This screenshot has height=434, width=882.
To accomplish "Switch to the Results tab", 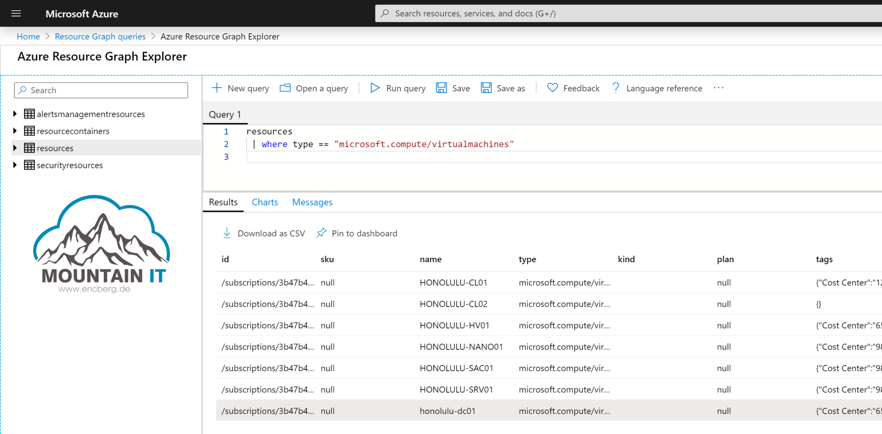I will [x=223, y=202].
